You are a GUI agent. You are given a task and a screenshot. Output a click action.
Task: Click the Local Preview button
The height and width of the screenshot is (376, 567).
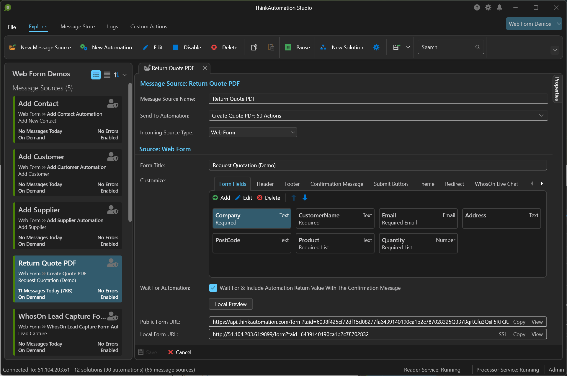pos(231,304)
